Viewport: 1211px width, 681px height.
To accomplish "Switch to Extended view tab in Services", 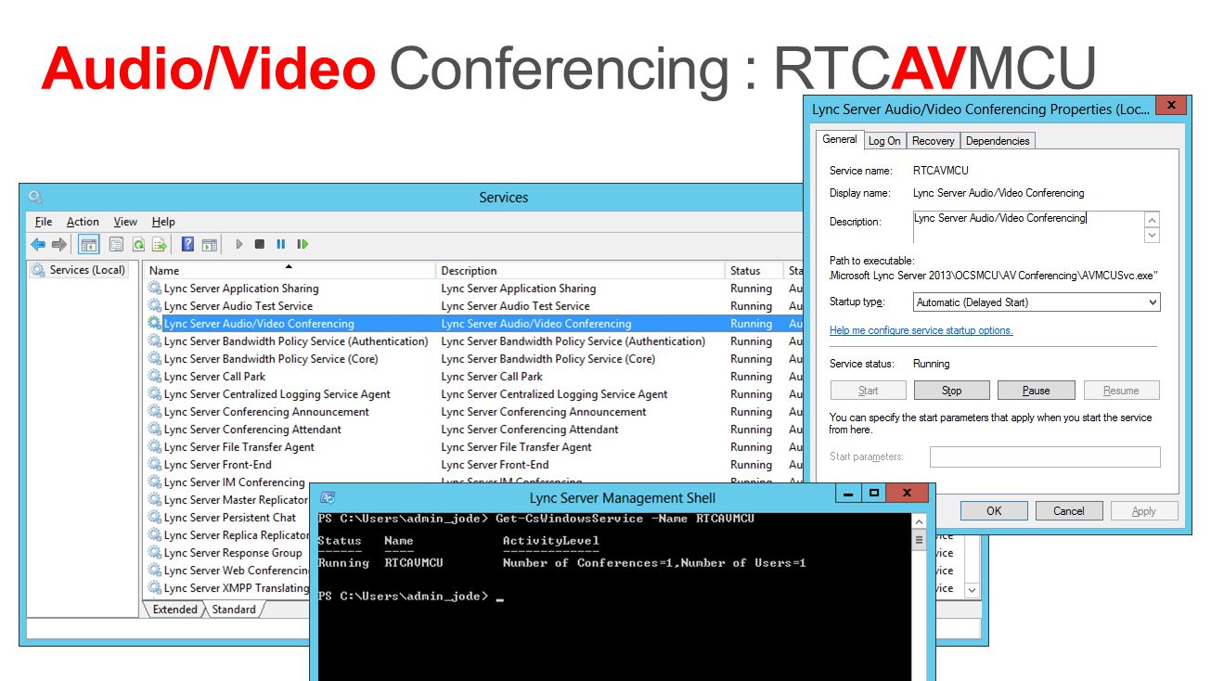I will 174,610.
